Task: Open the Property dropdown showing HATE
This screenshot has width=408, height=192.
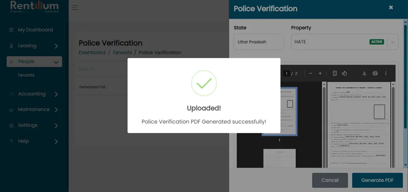Action: pos(345,42)
